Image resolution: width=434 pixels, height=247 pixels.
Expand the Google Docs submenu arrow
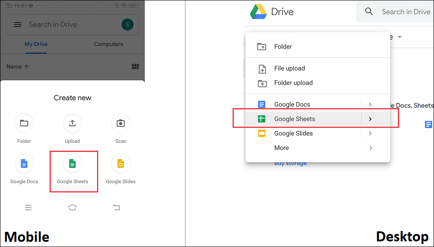[370, 104]
